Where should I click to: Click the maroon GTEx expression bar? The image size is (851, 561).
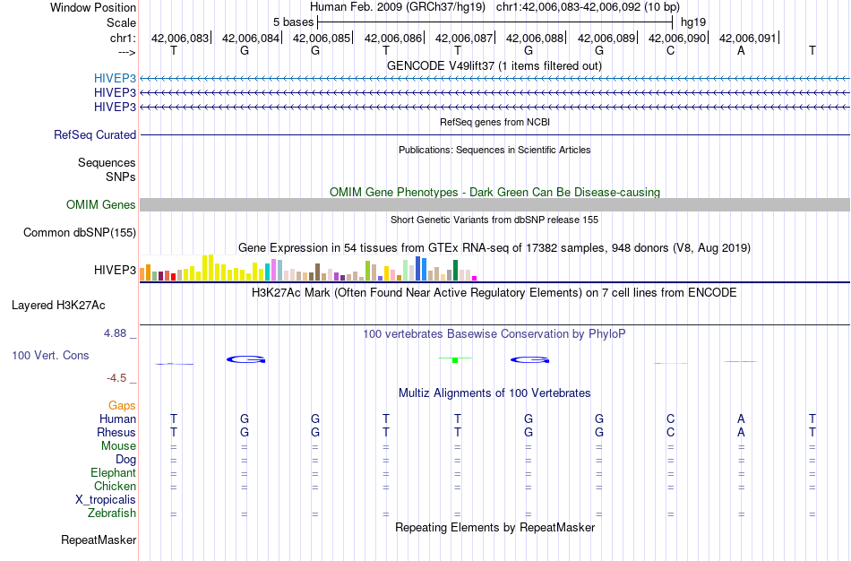coord(160,276)
